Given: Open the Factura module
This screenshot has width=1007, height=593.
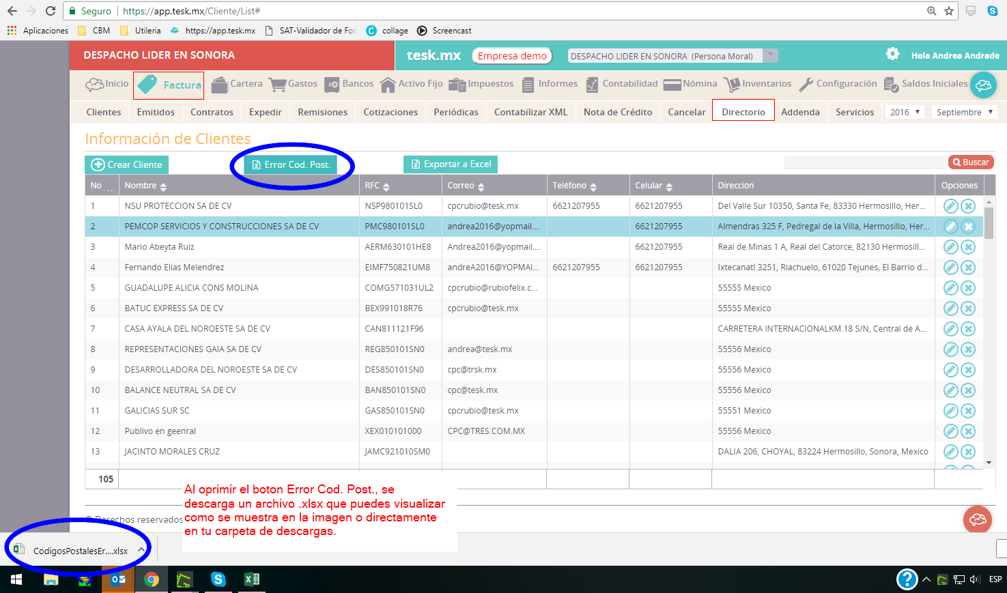Looking at the screenshot, I should coord(169,85).
